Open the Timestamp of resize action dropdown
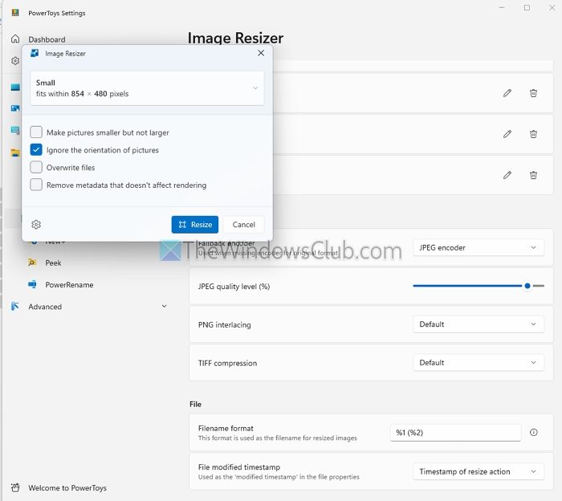This screenshot has width=562, height=501. coord(479,471)
